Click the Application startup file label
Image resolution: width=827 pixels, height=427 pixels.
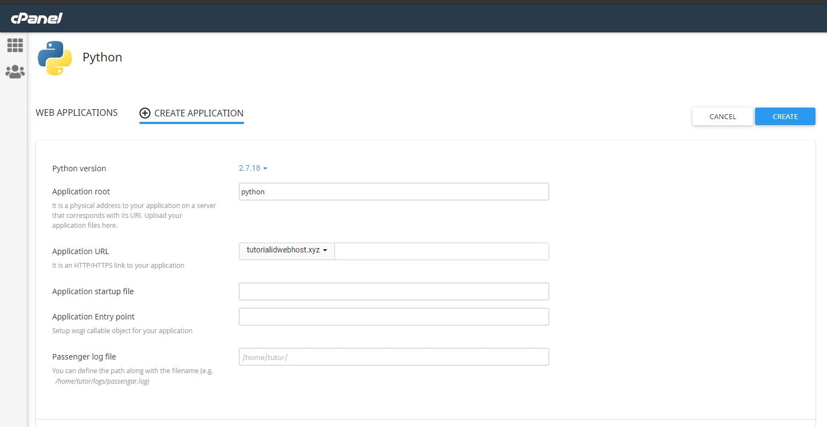coord(93,291)
